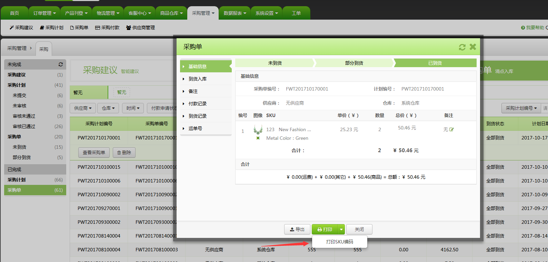Click 采购管理 breadcrumb link
548x262 pixels.
click(17, 48)
